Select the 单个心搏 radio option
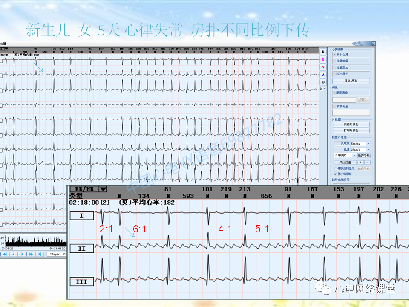This screenshot has width=409, height=307. coord(351,55)
